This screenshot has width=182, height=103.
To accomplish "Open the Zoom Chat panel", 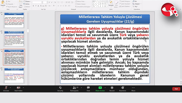I will point(88,89).
